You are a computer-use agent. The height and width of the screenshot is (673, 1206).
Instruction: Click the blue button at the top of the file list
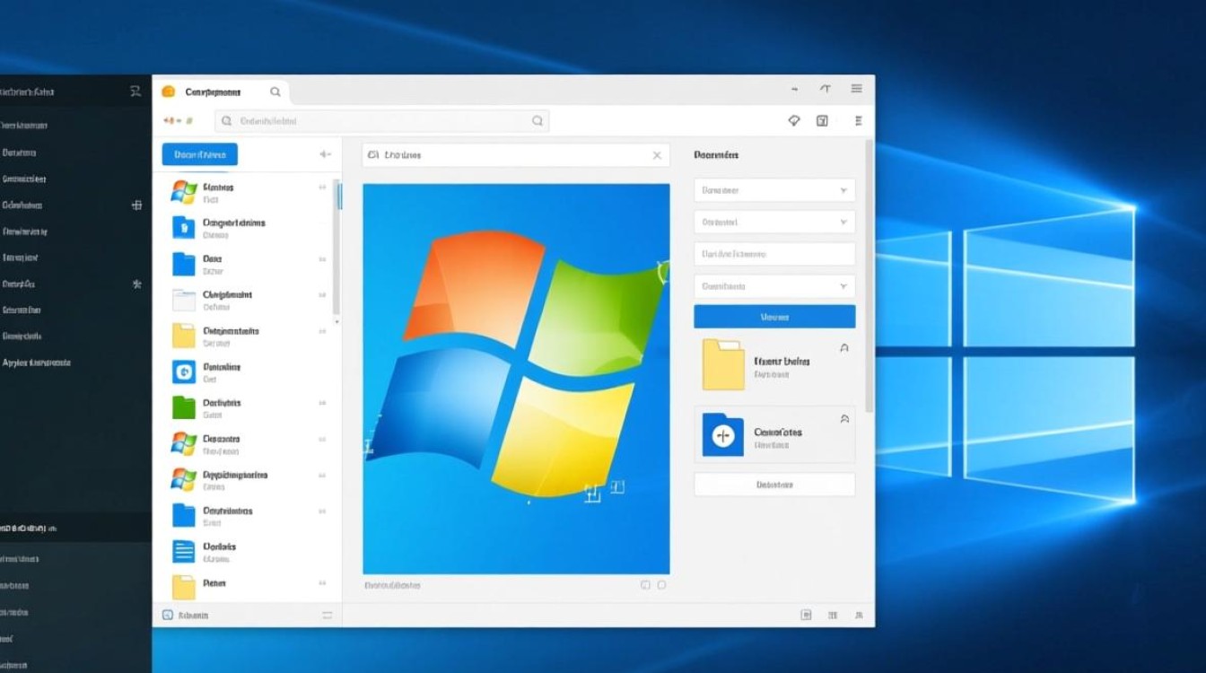[x=199, y=154]
